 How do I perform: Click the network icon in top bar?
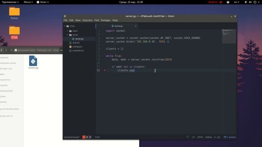pos(246,2)
